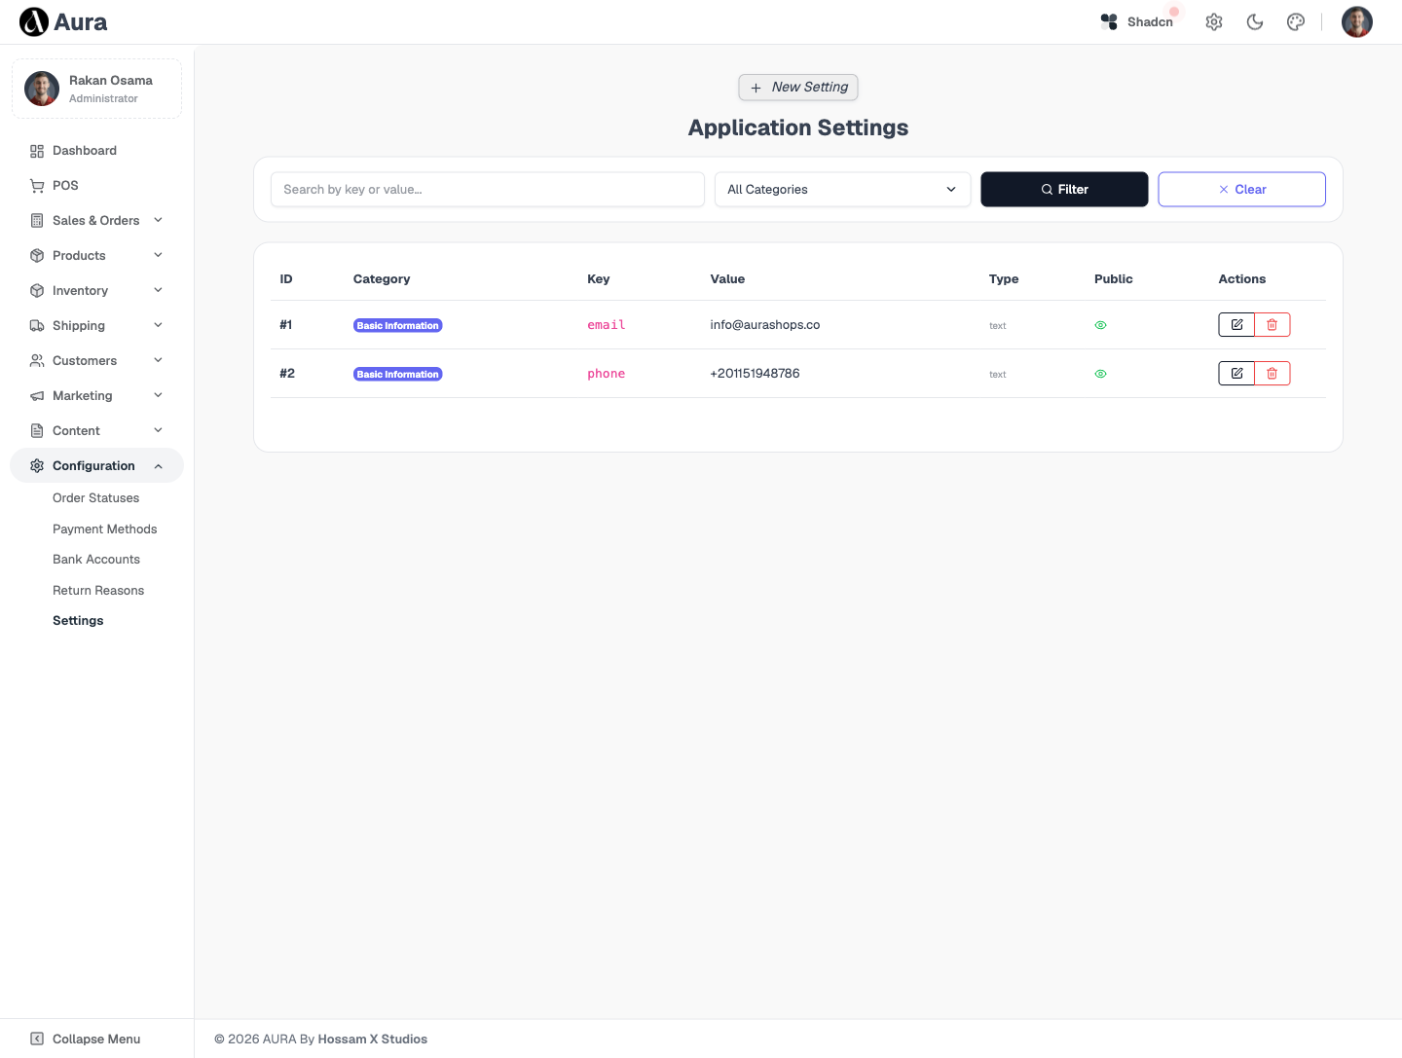Viewport: 1402px width, 1058px height.
Task: Collapse the Configuration section
Action: pos(96,465)
